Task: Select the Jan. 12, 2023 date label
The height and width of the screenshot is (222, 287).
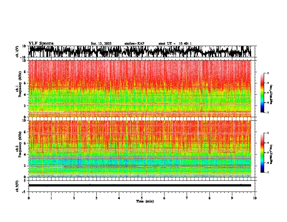Action: (101, 44)
